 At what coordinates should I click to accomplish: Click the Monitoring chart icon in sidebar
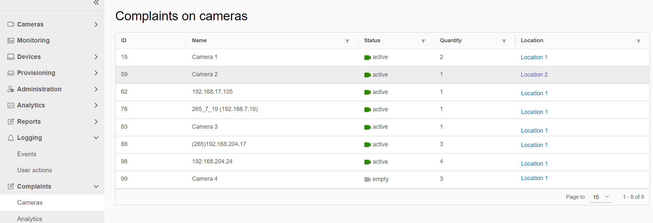(11, 41)
